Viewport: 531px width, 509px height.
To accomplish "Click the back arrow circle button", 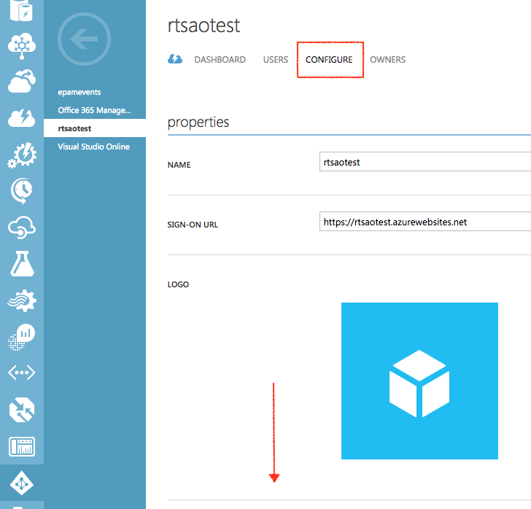I will pos(84,39).
